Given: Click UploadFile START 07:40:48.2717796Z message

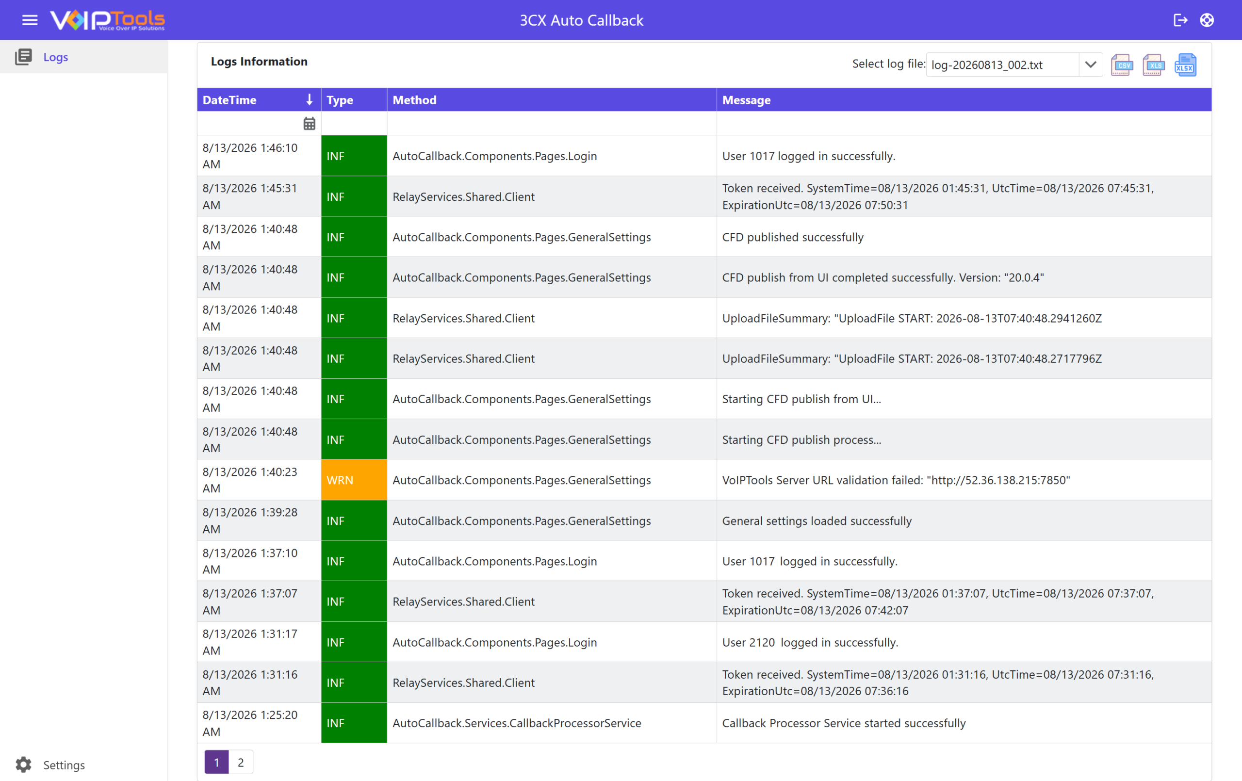Looking at the screenshot, I should tap(912, 358).
